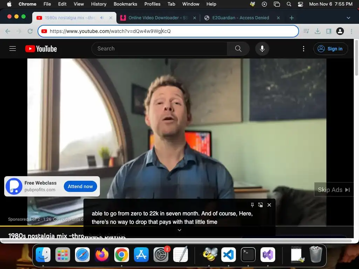Click the yellow ad progress bar
Viewport: 359px width, 269px height.
[x=42, y=226]
